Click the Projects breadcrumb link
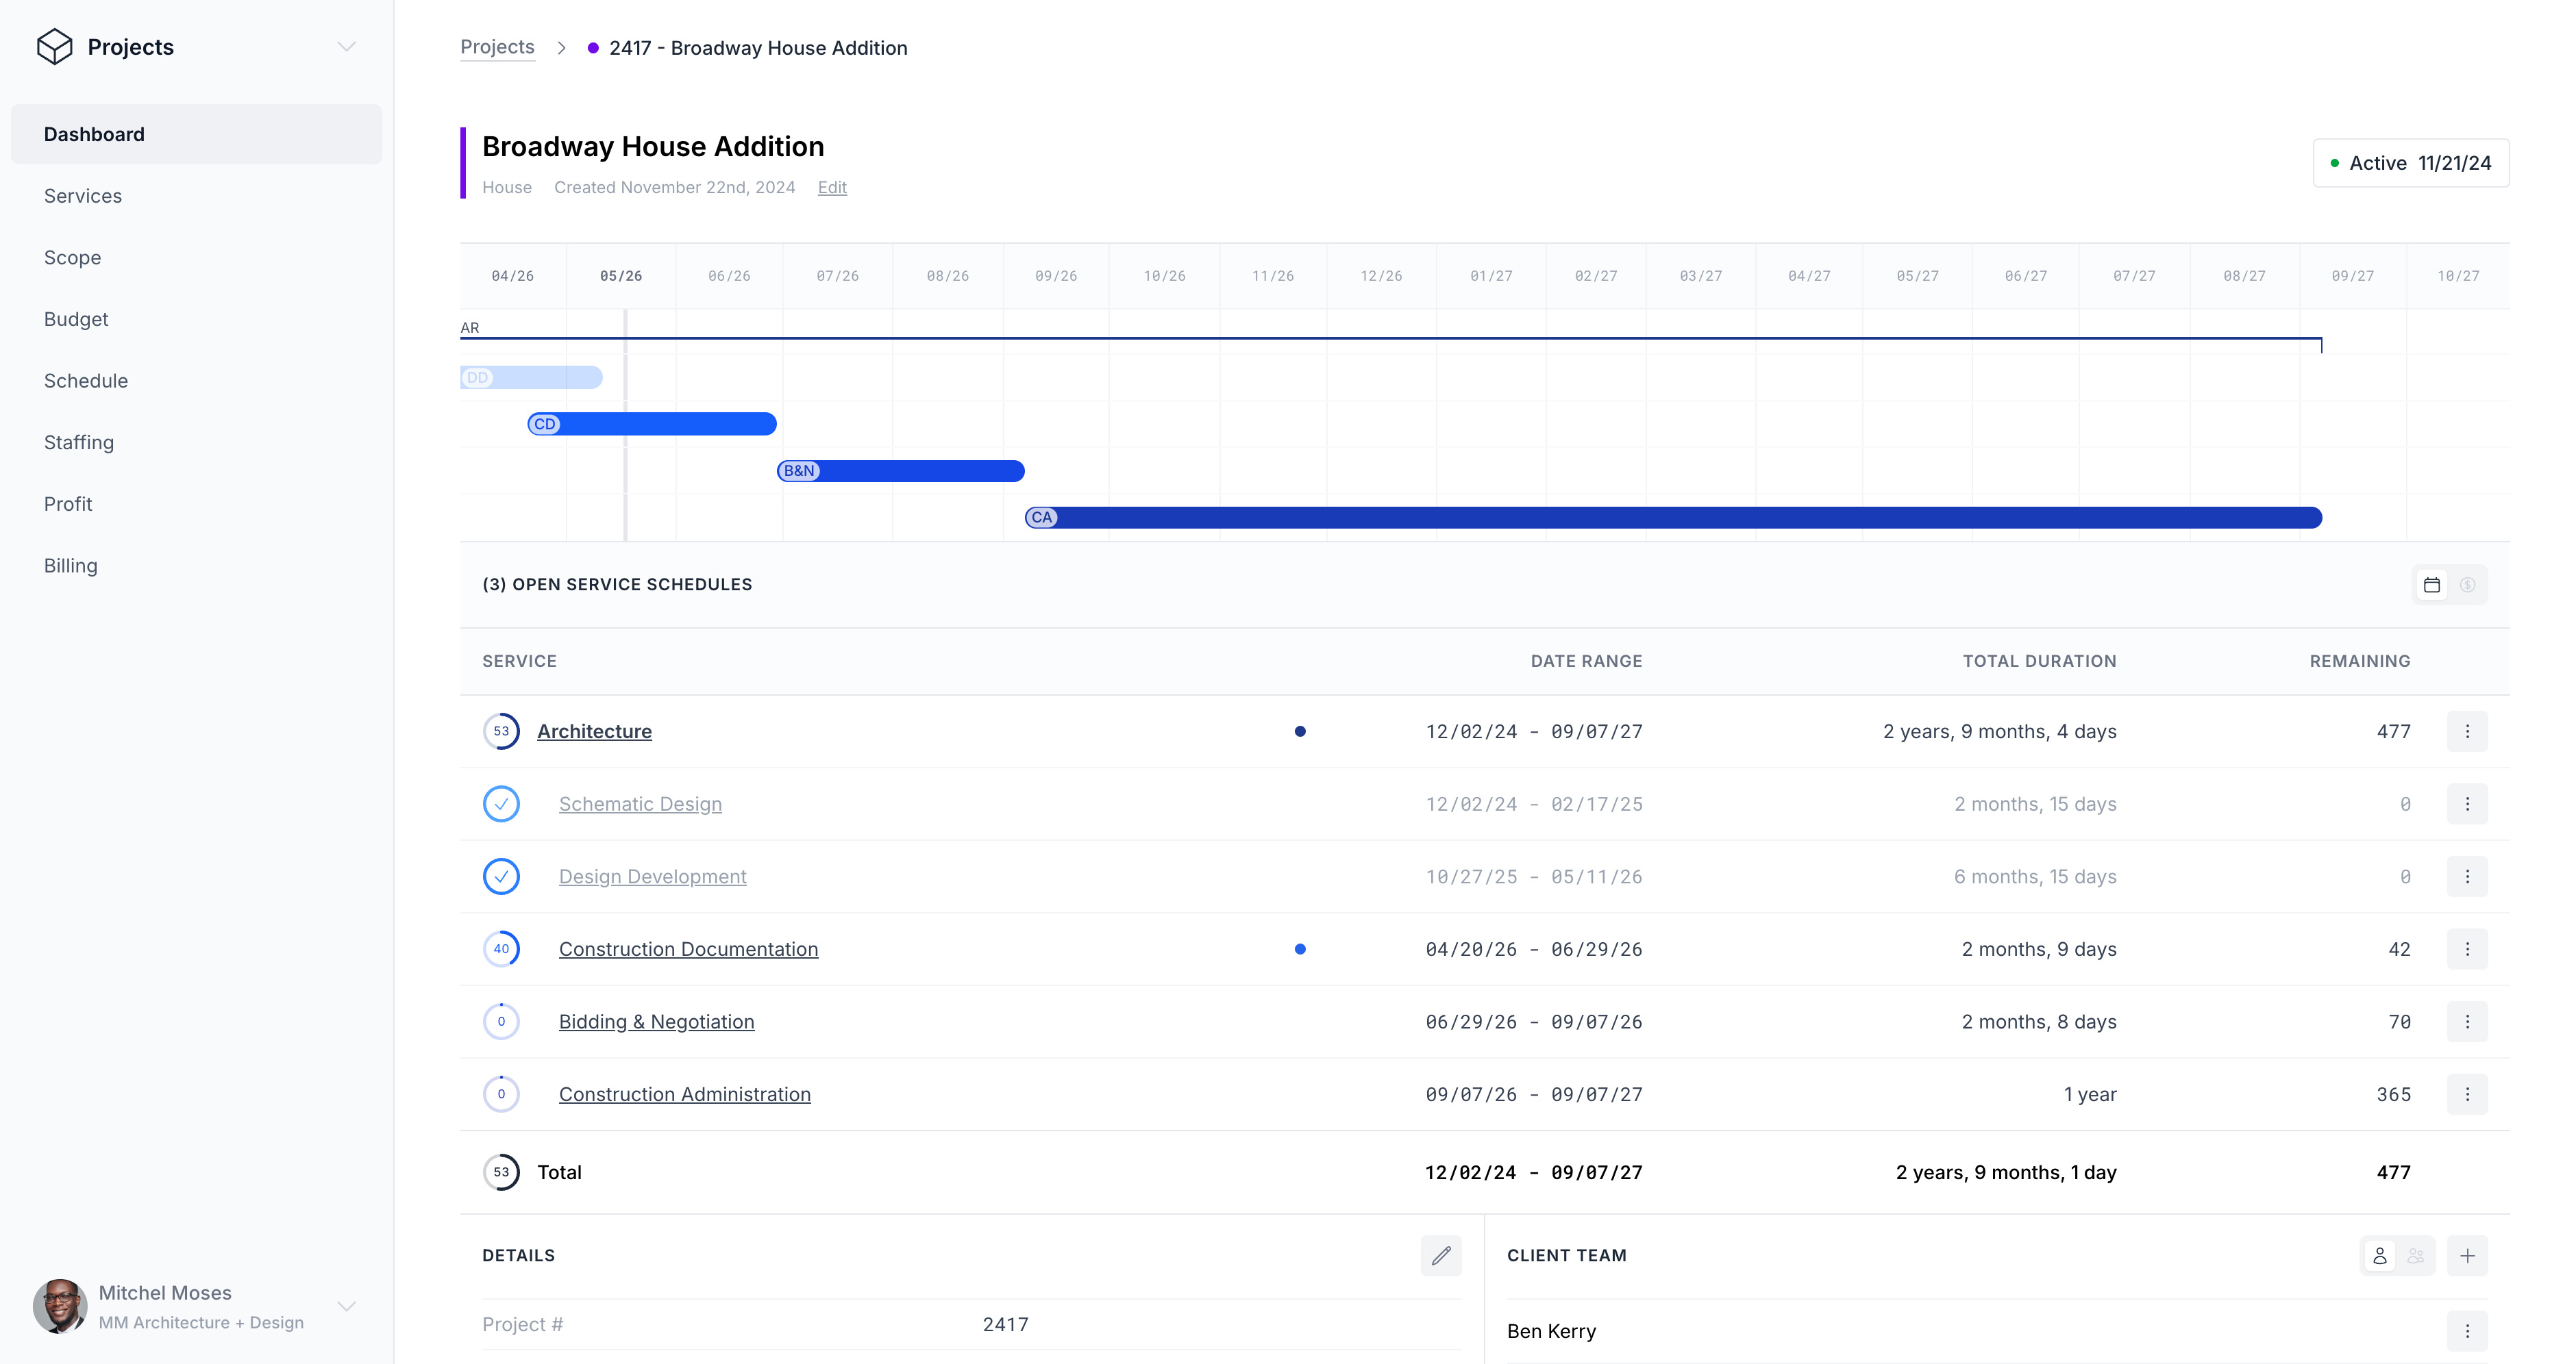Screen dimensions: 2576x1364 click(497, 47)
